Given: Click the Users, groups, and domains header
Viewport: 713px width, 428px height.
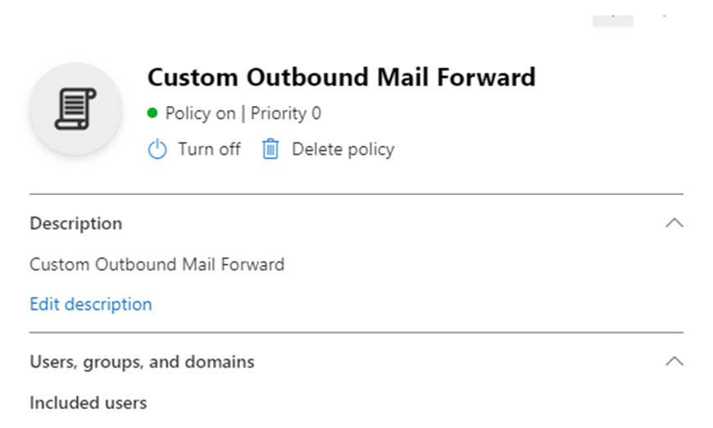Looking at the screenshot, I should point(142,362).
